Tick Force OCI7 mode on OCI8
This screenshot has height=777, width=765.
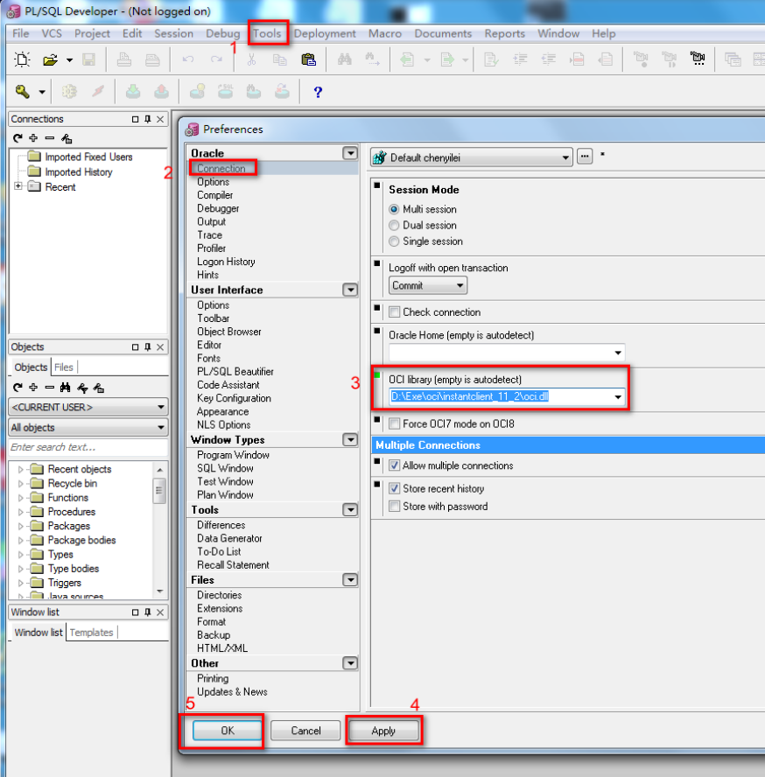[395, 423]
